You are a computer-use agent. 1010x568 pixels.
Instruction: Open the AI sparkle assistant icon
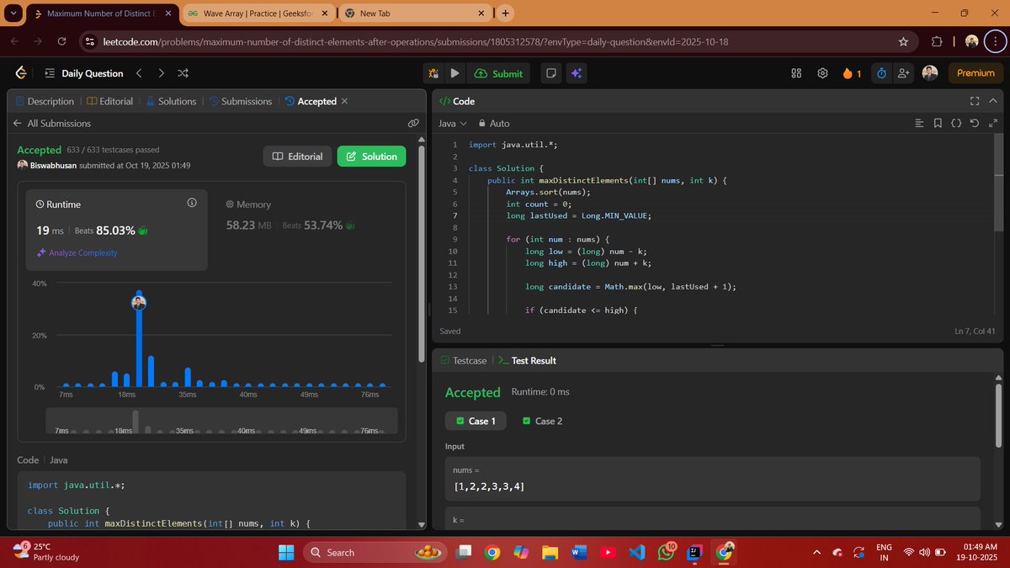tap(577, 73)
